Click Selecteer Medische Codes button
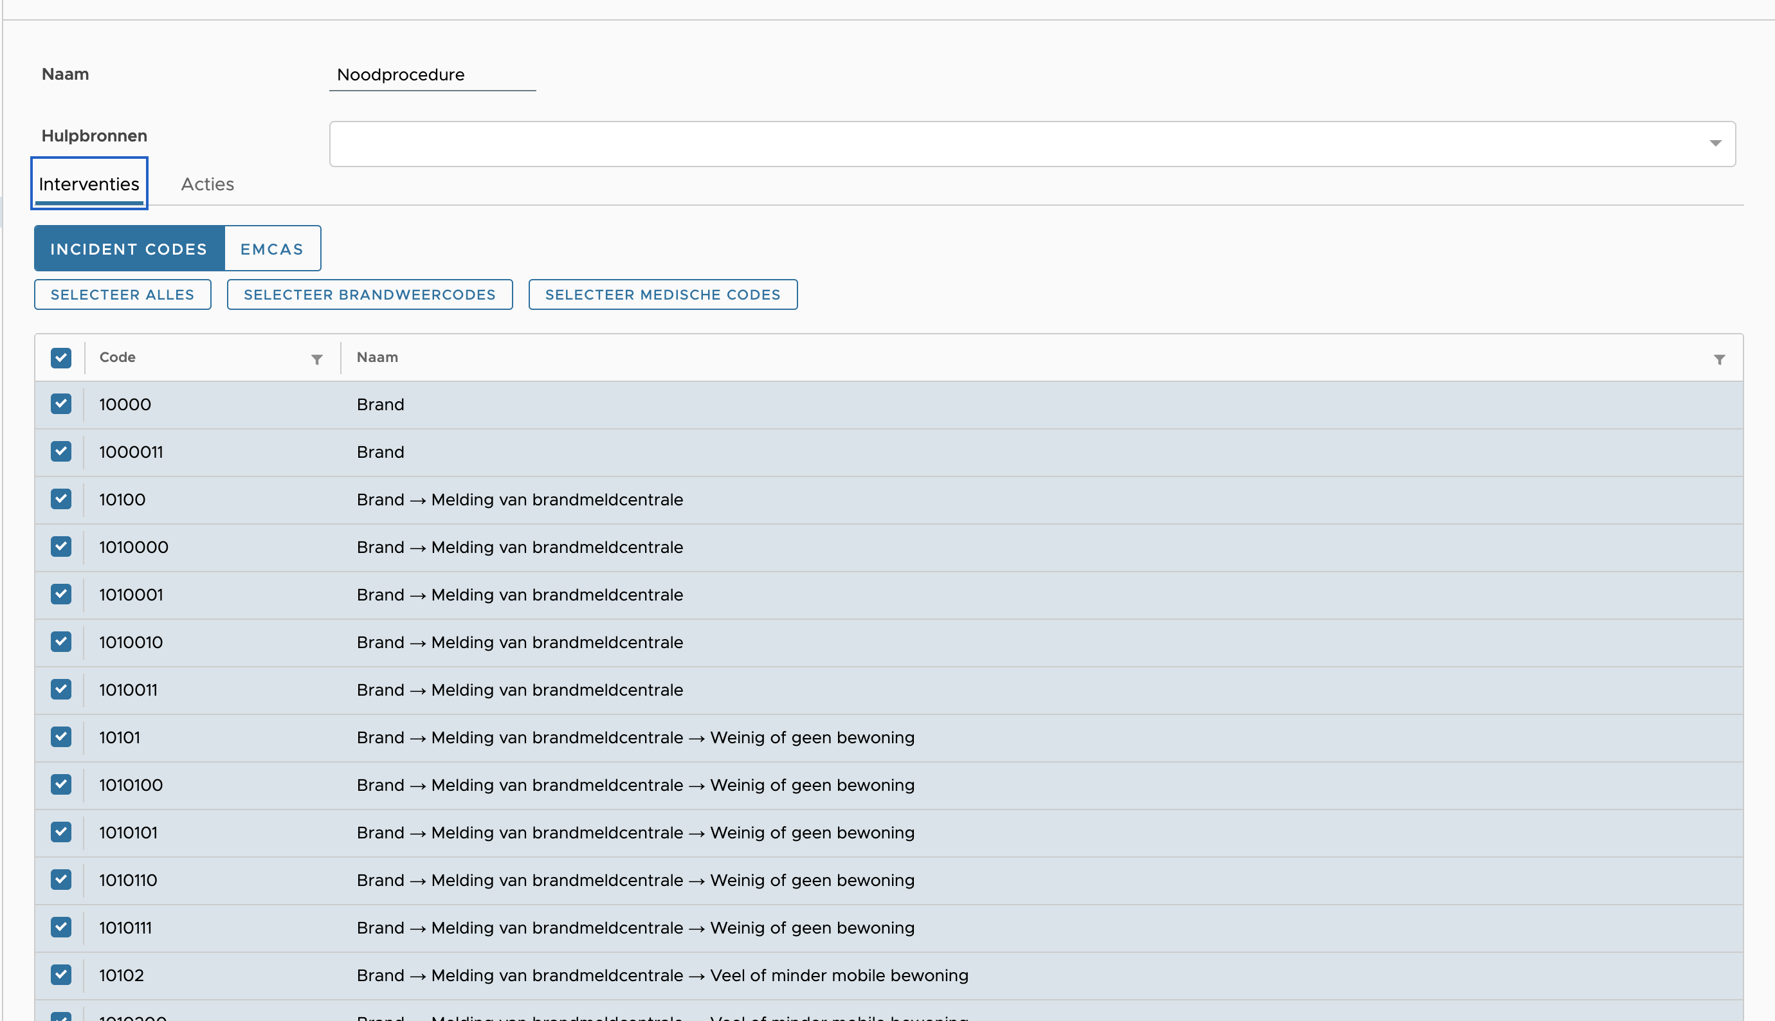This screenshot has width=1775, height=1021. (x=662, y=294)
